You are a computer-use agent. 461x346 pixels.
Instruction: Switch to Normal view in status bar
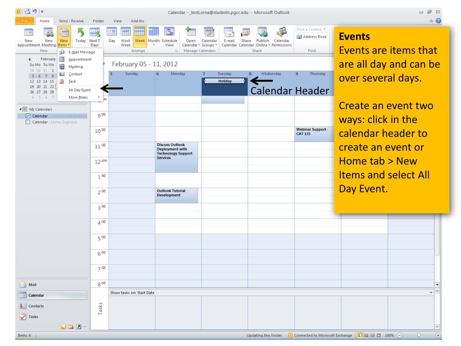click(x=360, y=335)
